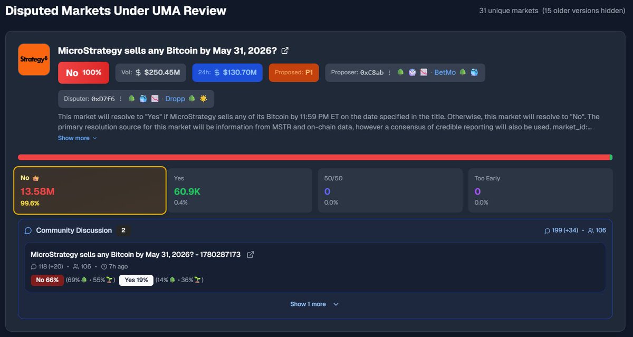Click the 7h ago timestamp

pyautogui.click(x=118, y=266)
